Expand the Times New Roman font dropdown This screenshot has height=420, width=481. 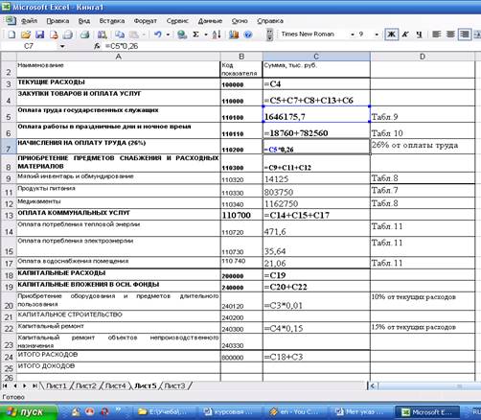(x=353, y=35)
